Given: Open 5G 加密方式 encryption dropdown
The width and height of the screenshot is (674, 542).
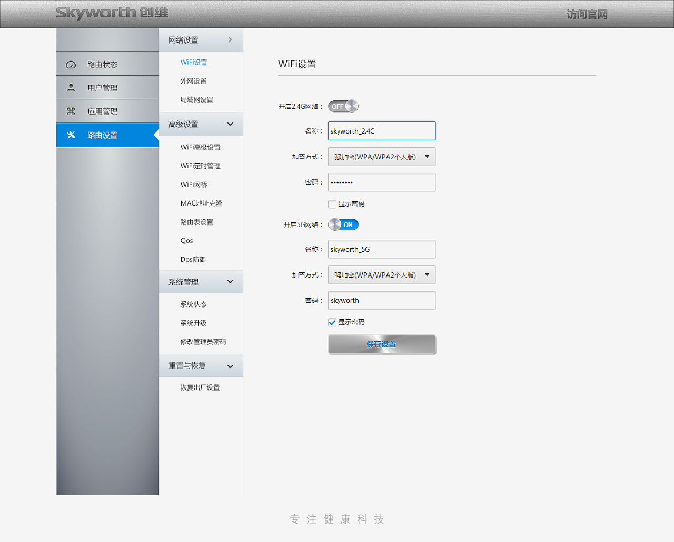Looking at the screenshot, I should click(x=382, y=275).
